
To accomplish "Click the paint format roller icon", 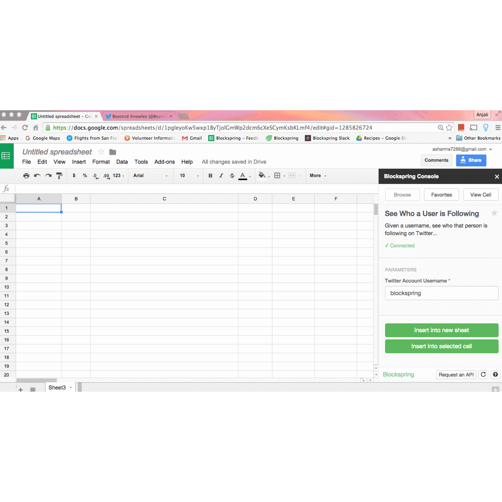I will (59, 176).
